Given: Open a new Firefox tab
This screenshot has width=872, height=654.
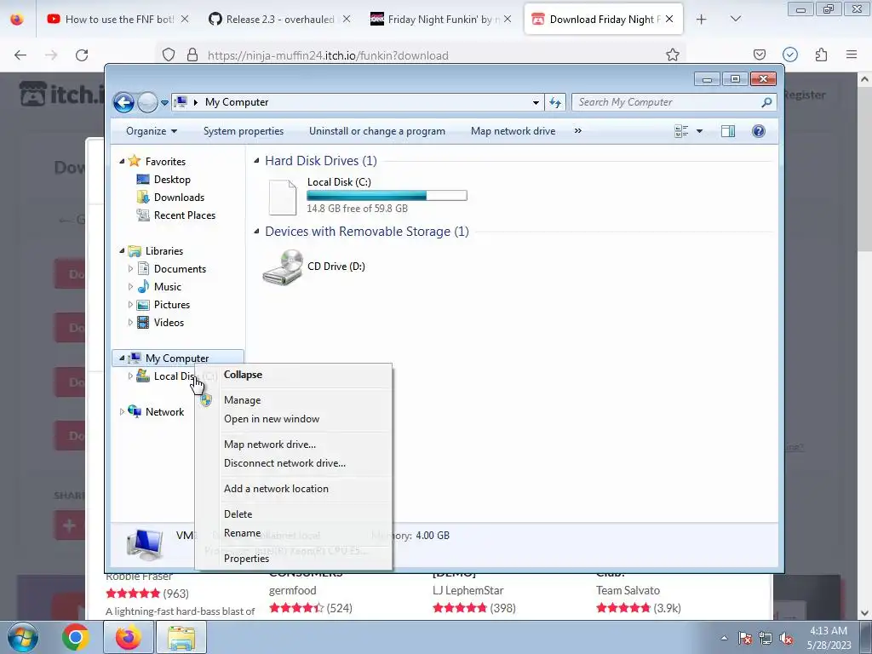Looking at the screenshot, I should click(x=702, y=20).
